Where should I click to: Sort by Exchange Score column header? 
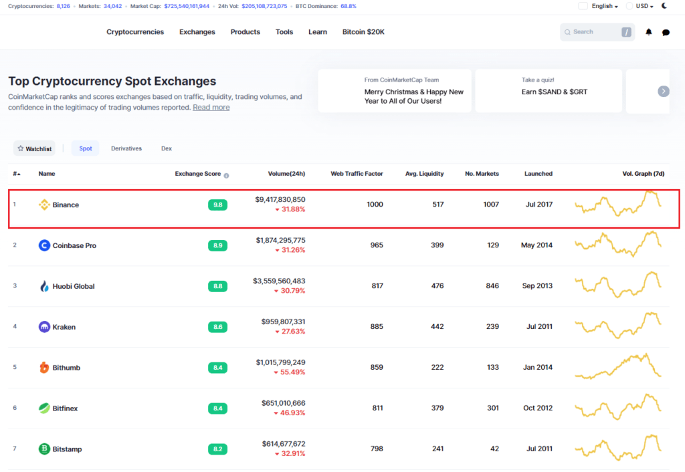point(198,174)
